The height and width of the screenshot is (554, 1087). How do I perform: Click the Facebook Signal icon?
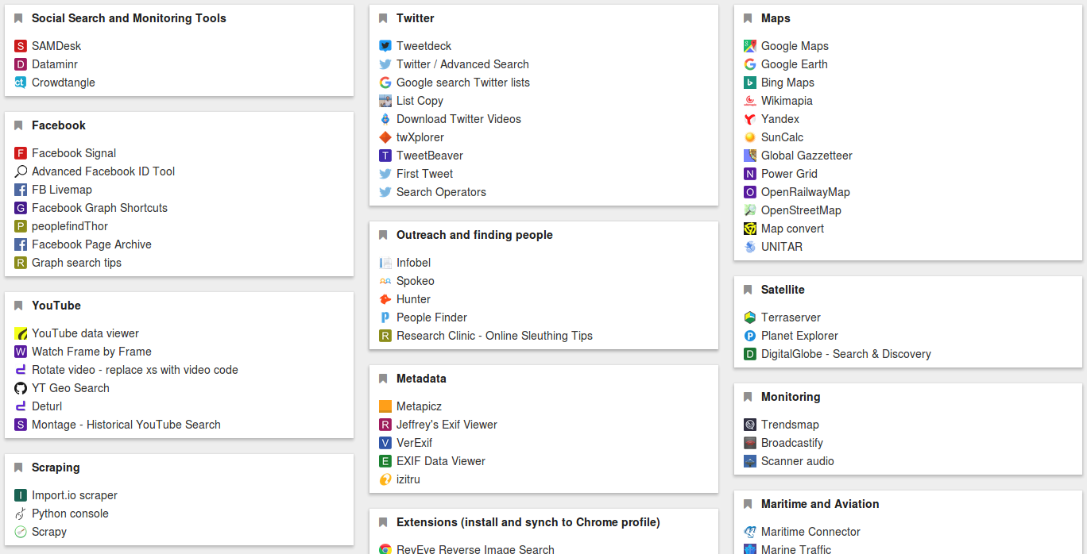point(21,153)
